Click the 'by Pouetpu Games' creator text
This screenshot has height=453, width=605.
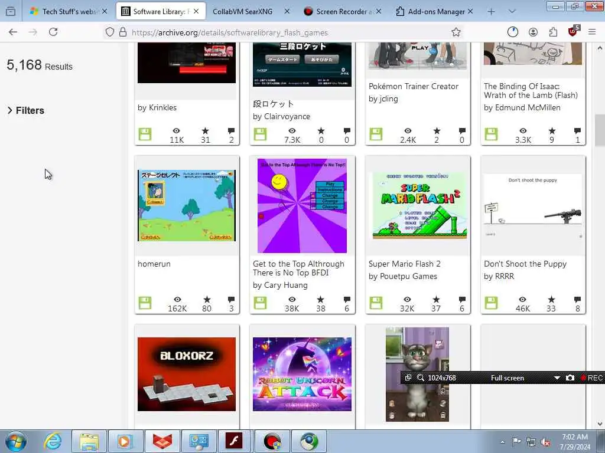(403, 276)
